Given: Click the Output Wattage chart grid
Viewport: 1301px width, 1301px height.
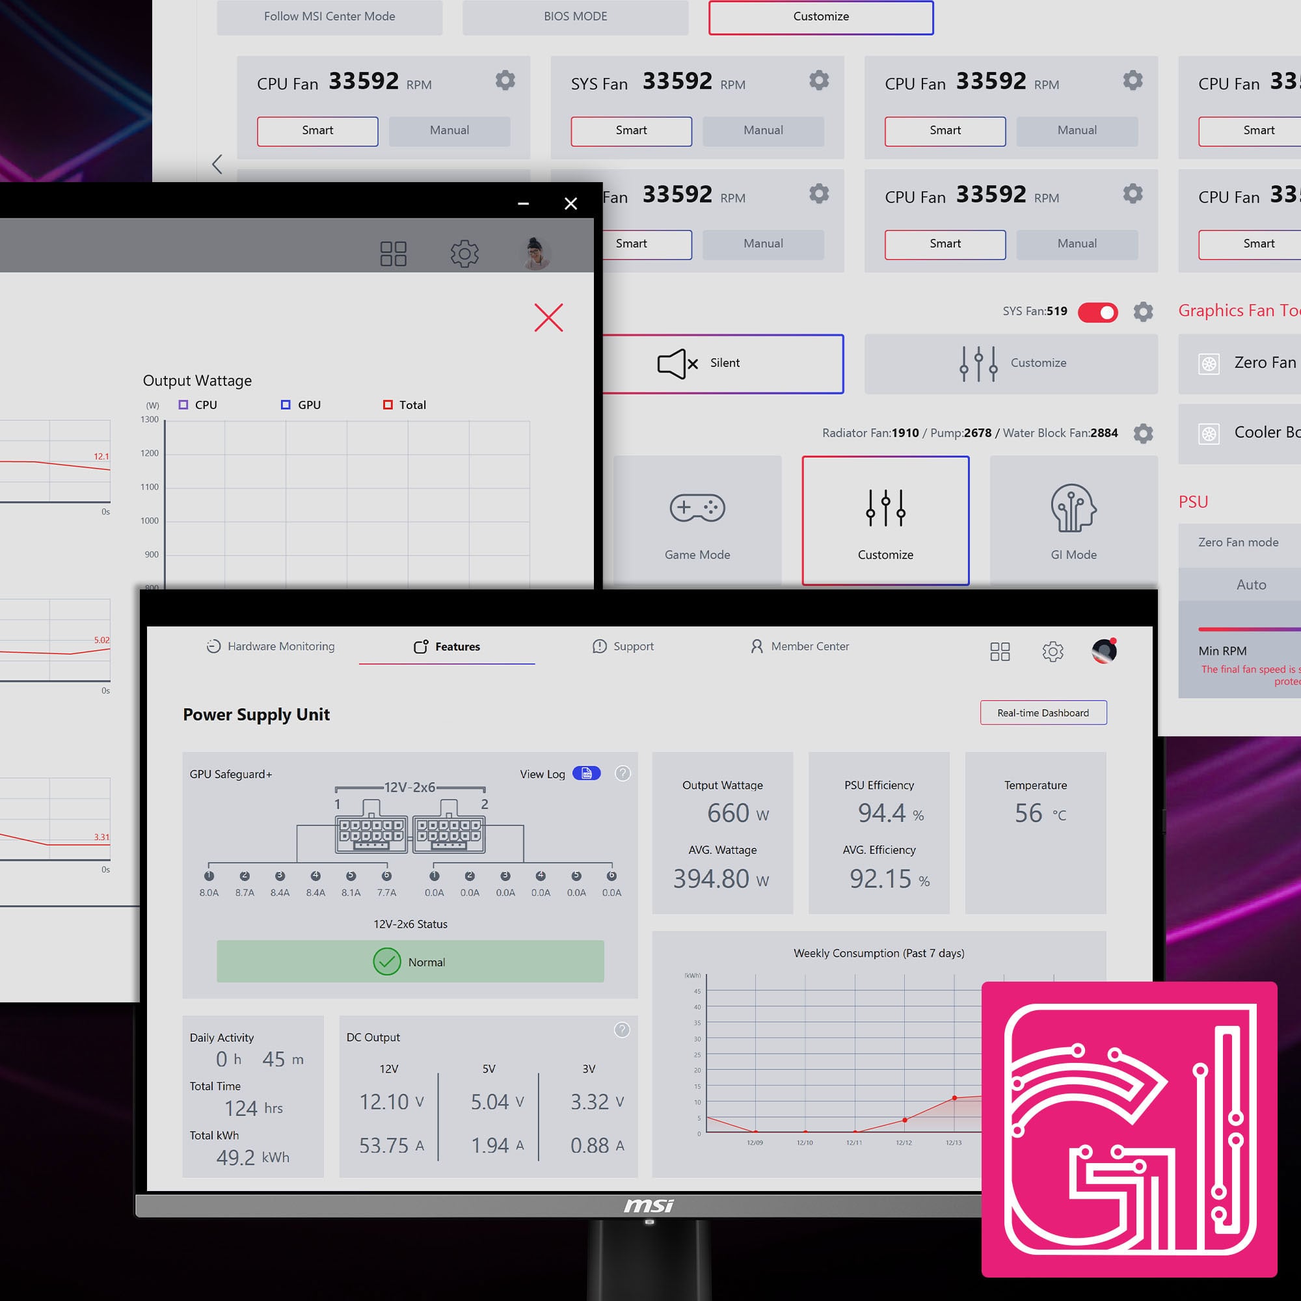Looking at the screenshot, I should coord(347,505).
